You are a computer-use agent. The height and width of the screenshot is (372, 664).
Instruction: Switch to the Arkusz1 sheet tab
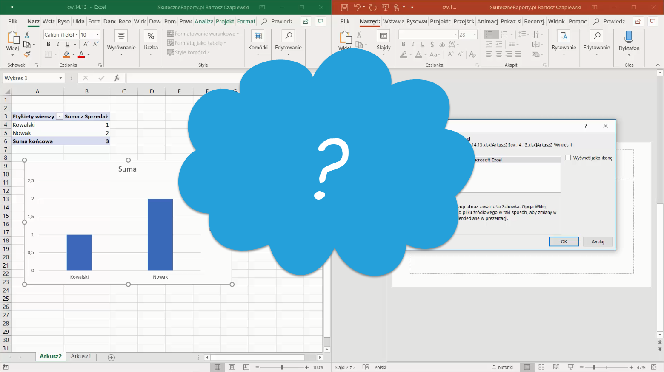81,357
